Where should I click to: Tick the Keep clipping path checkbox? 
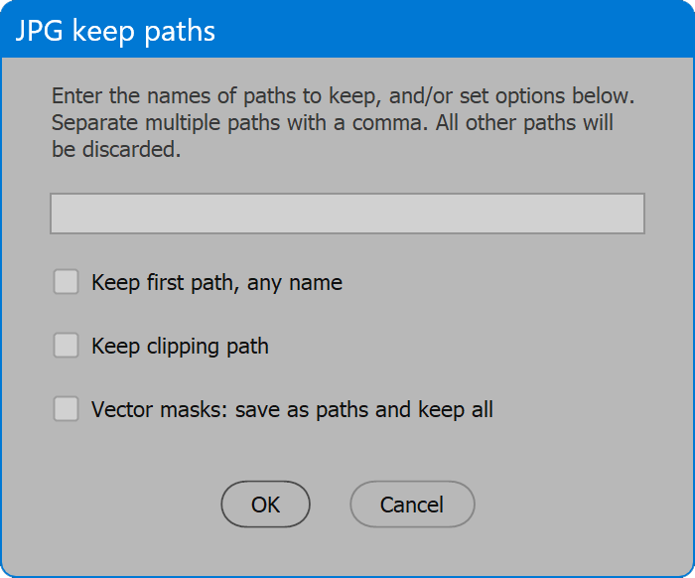[66, 346]
